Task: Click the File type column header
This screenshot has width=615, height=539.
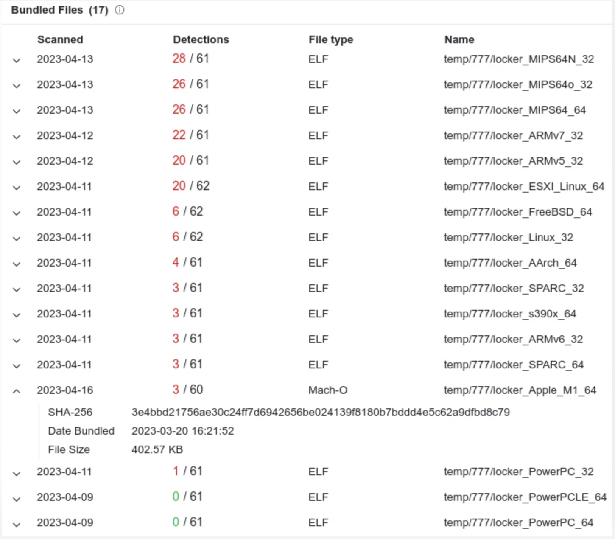Action: [331, 39]
